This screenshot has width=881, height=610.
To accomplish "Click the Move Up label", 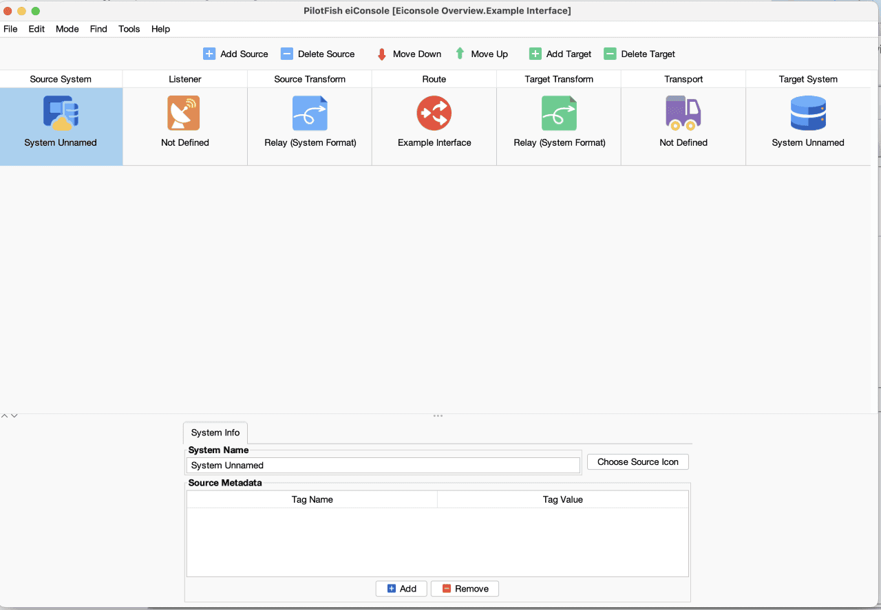I will 489,54.
